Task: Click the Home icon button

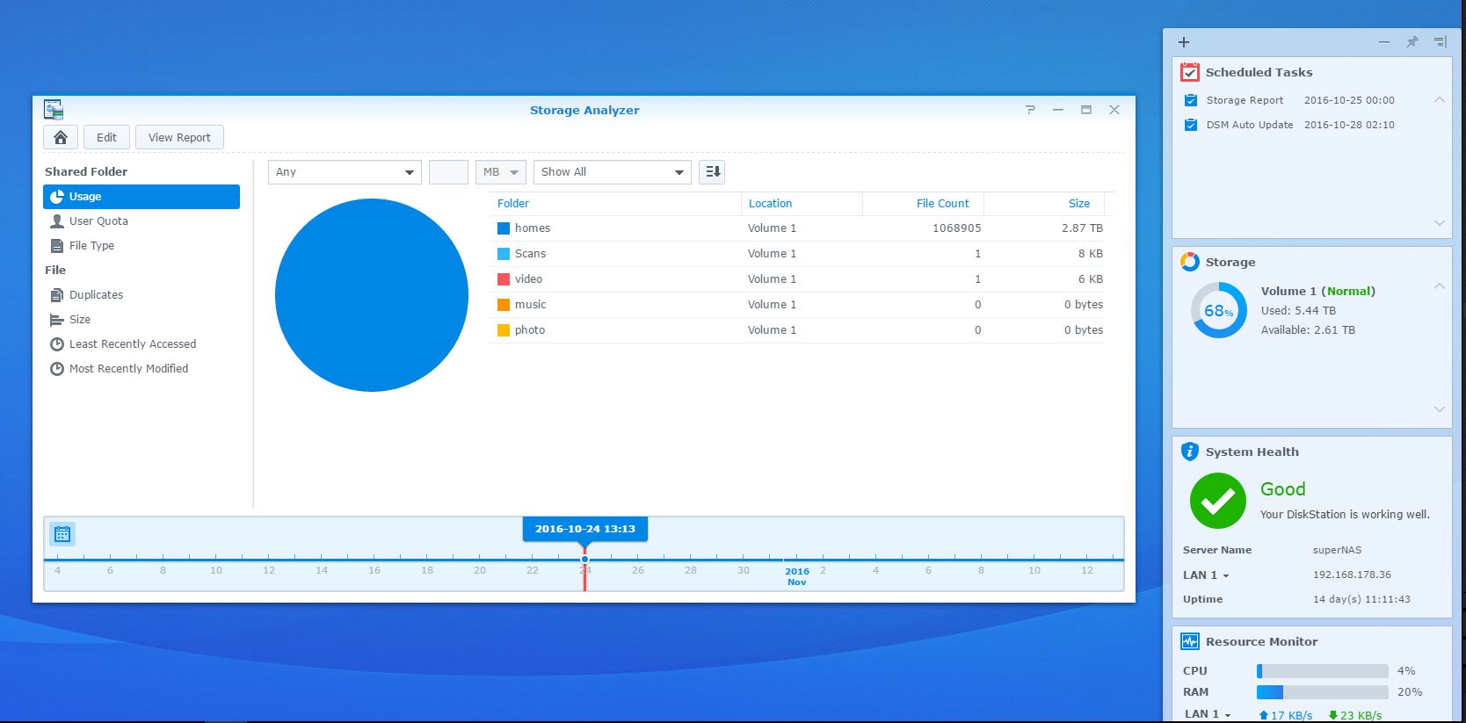Action: [x=61, y=137]
